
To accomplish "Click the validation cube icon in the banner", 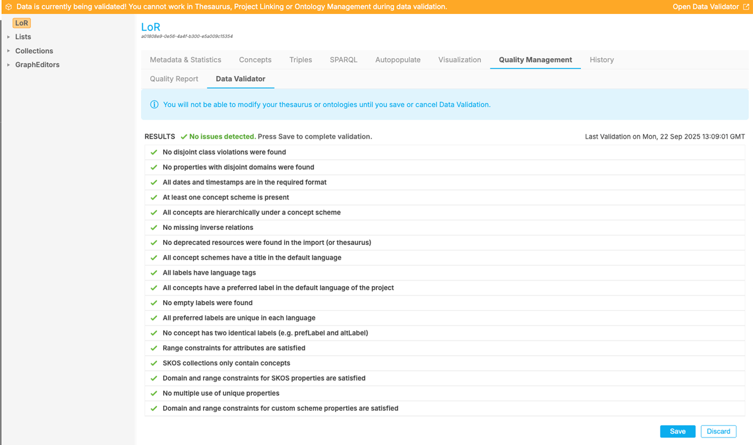I will 7,6.
